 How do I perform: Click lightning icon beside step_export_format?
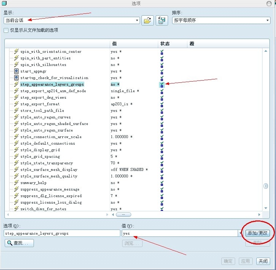tap(16, 104)
